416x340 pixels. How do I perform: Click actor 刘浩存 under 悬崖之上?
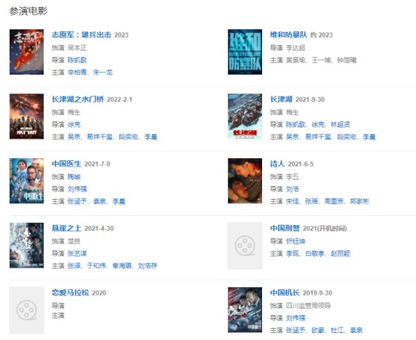[x=148, y=266]
